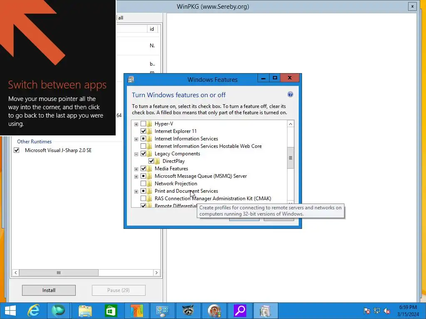
Task: Click the features list vertical scrollbar thumb
Action: [290, 158]
